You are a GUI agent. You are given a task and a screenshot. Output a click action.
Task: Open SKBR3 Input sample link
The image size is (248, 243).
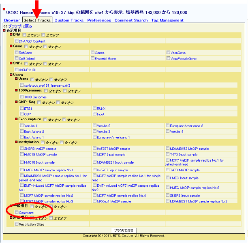pyautogui.click(x=185, y=196)
